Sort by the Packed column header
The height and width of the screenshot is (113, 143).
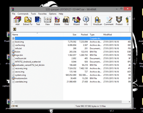83,34
